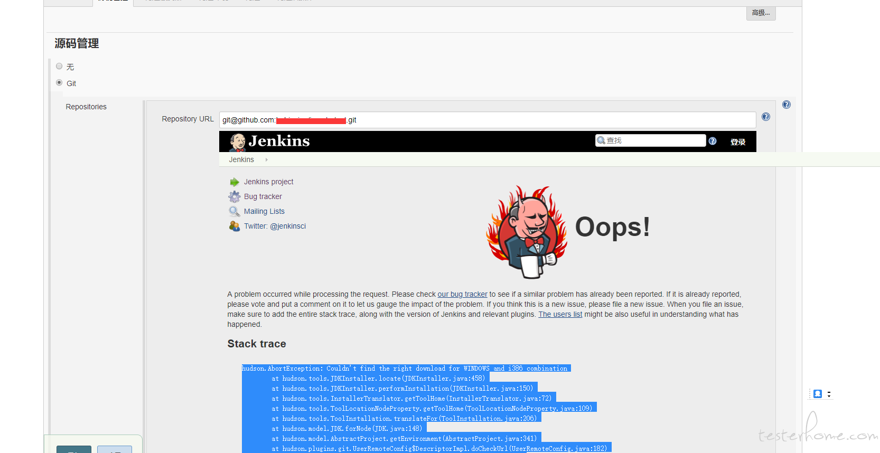Open 'The users list' link

tap(560, 315)
